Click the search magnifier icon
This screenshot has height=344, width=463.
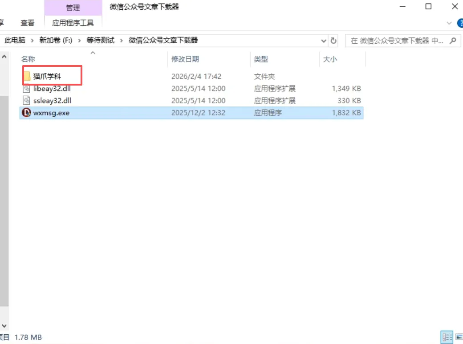(453, 41)
